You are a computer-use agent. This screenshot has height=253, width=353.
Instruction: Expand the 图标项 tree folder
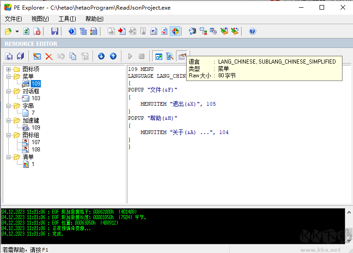[x=9, y=69]
